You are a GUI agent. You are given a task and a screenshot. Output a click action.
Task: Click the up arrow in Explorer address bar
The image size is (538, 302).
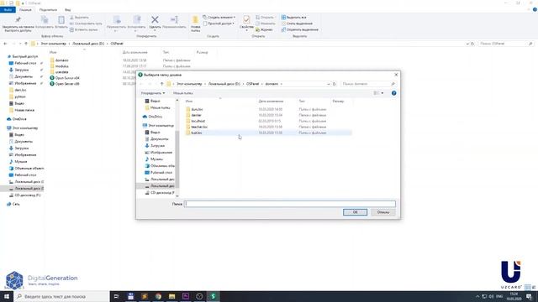(x=26, y=44)
